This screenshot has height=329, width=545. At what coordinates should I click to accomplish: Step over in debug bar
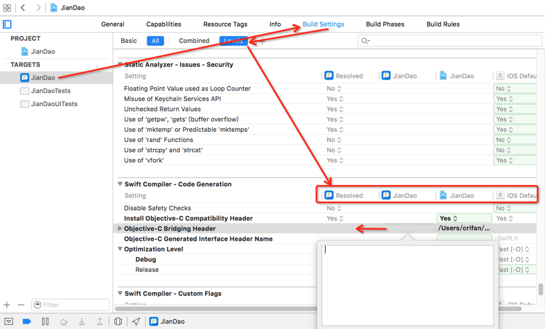pyautogui.click(x=63, y=322)
